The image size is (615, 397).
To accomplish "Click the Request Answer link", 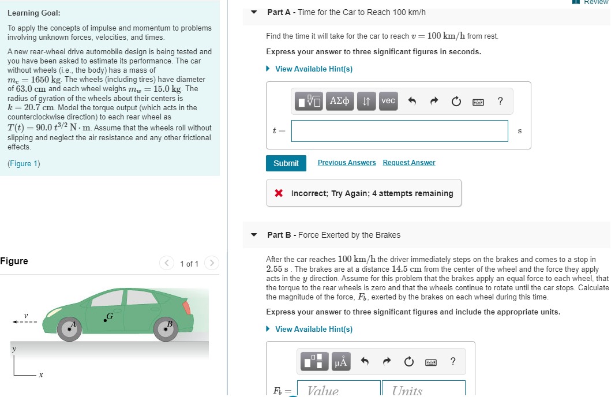I will click(408, 162).
